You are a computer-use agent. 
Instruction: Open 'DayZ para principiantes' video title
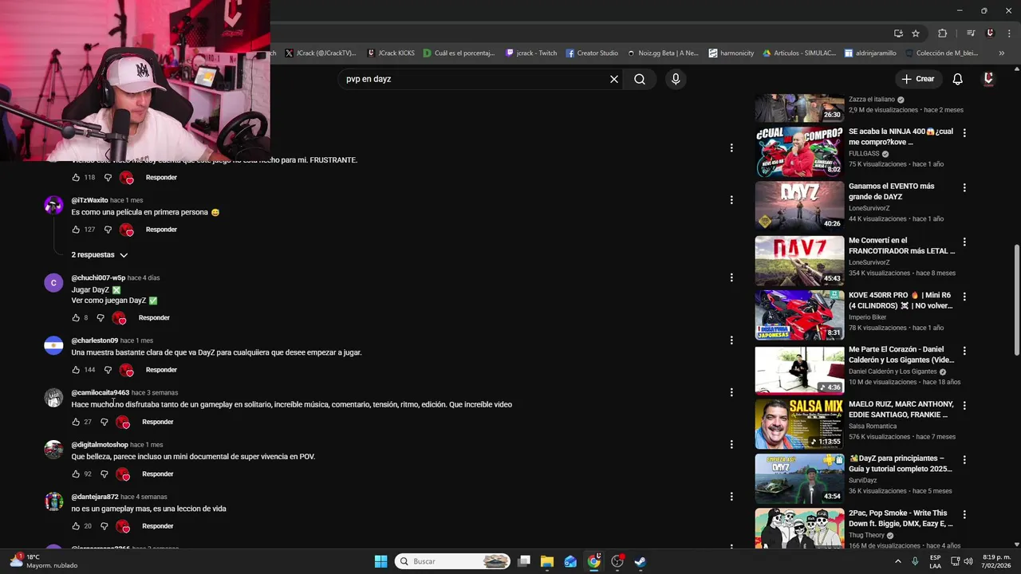901,464
